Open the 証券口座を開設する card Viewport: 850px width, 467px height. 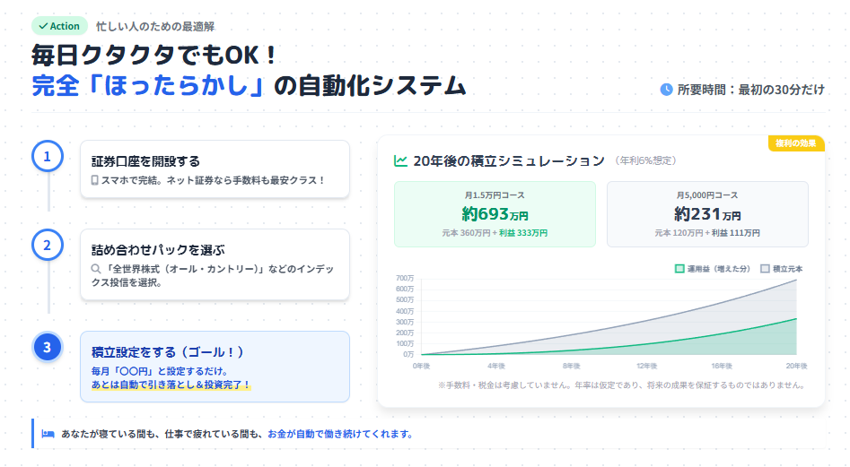pos(215,169)
